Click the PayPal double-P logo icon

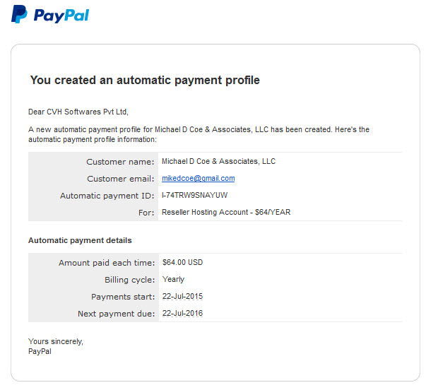pyautogui.click(x=19, y=14)
